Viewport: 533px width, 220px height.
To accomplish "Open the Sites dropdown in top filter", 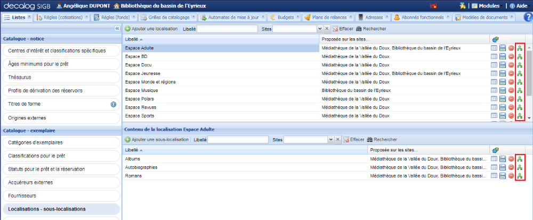I will click(x=319, y=29).
